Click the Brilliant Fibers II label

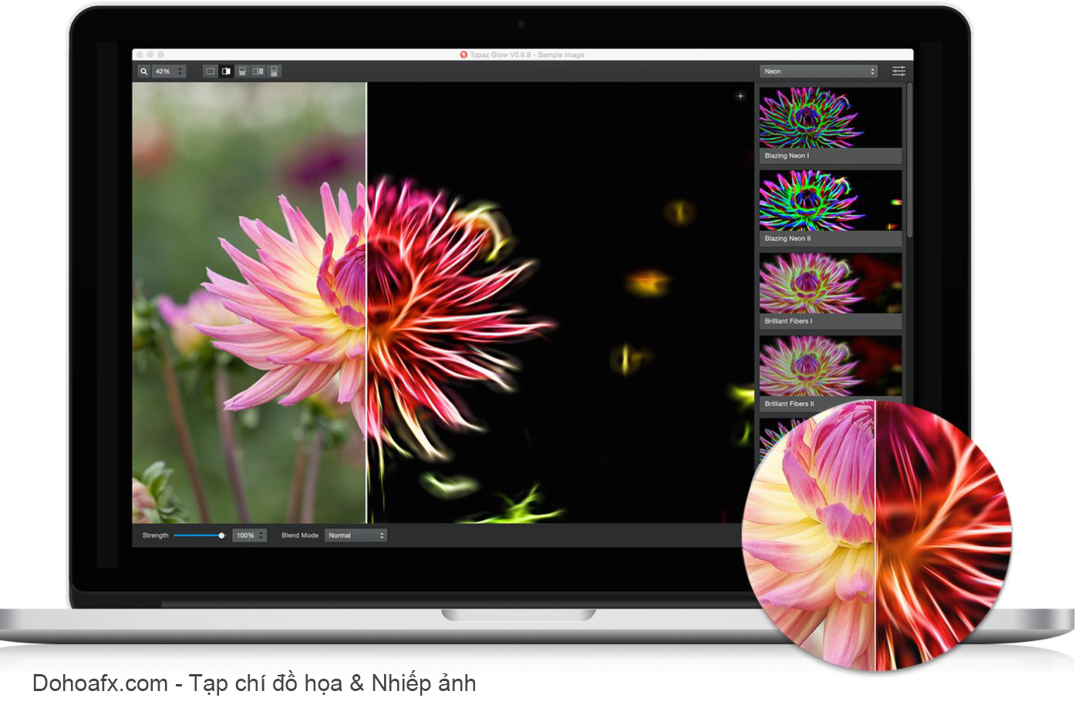(789, 404)
